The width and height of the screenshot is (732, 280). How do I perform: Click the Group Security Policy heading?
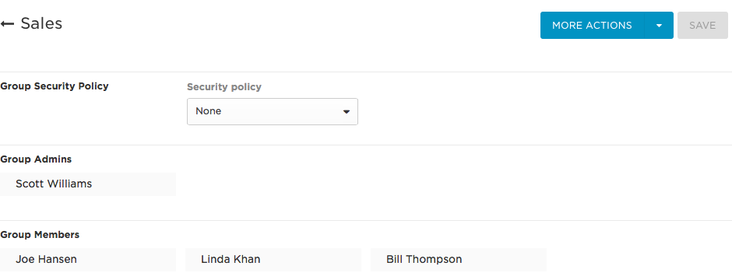(55, 86)
